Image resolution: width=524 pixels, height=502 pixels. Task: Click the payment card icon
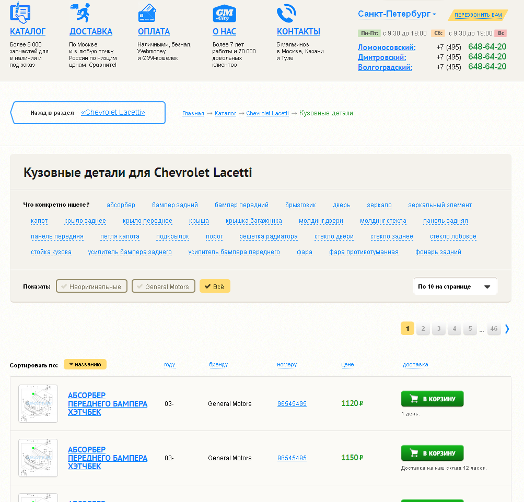point(147,13)
